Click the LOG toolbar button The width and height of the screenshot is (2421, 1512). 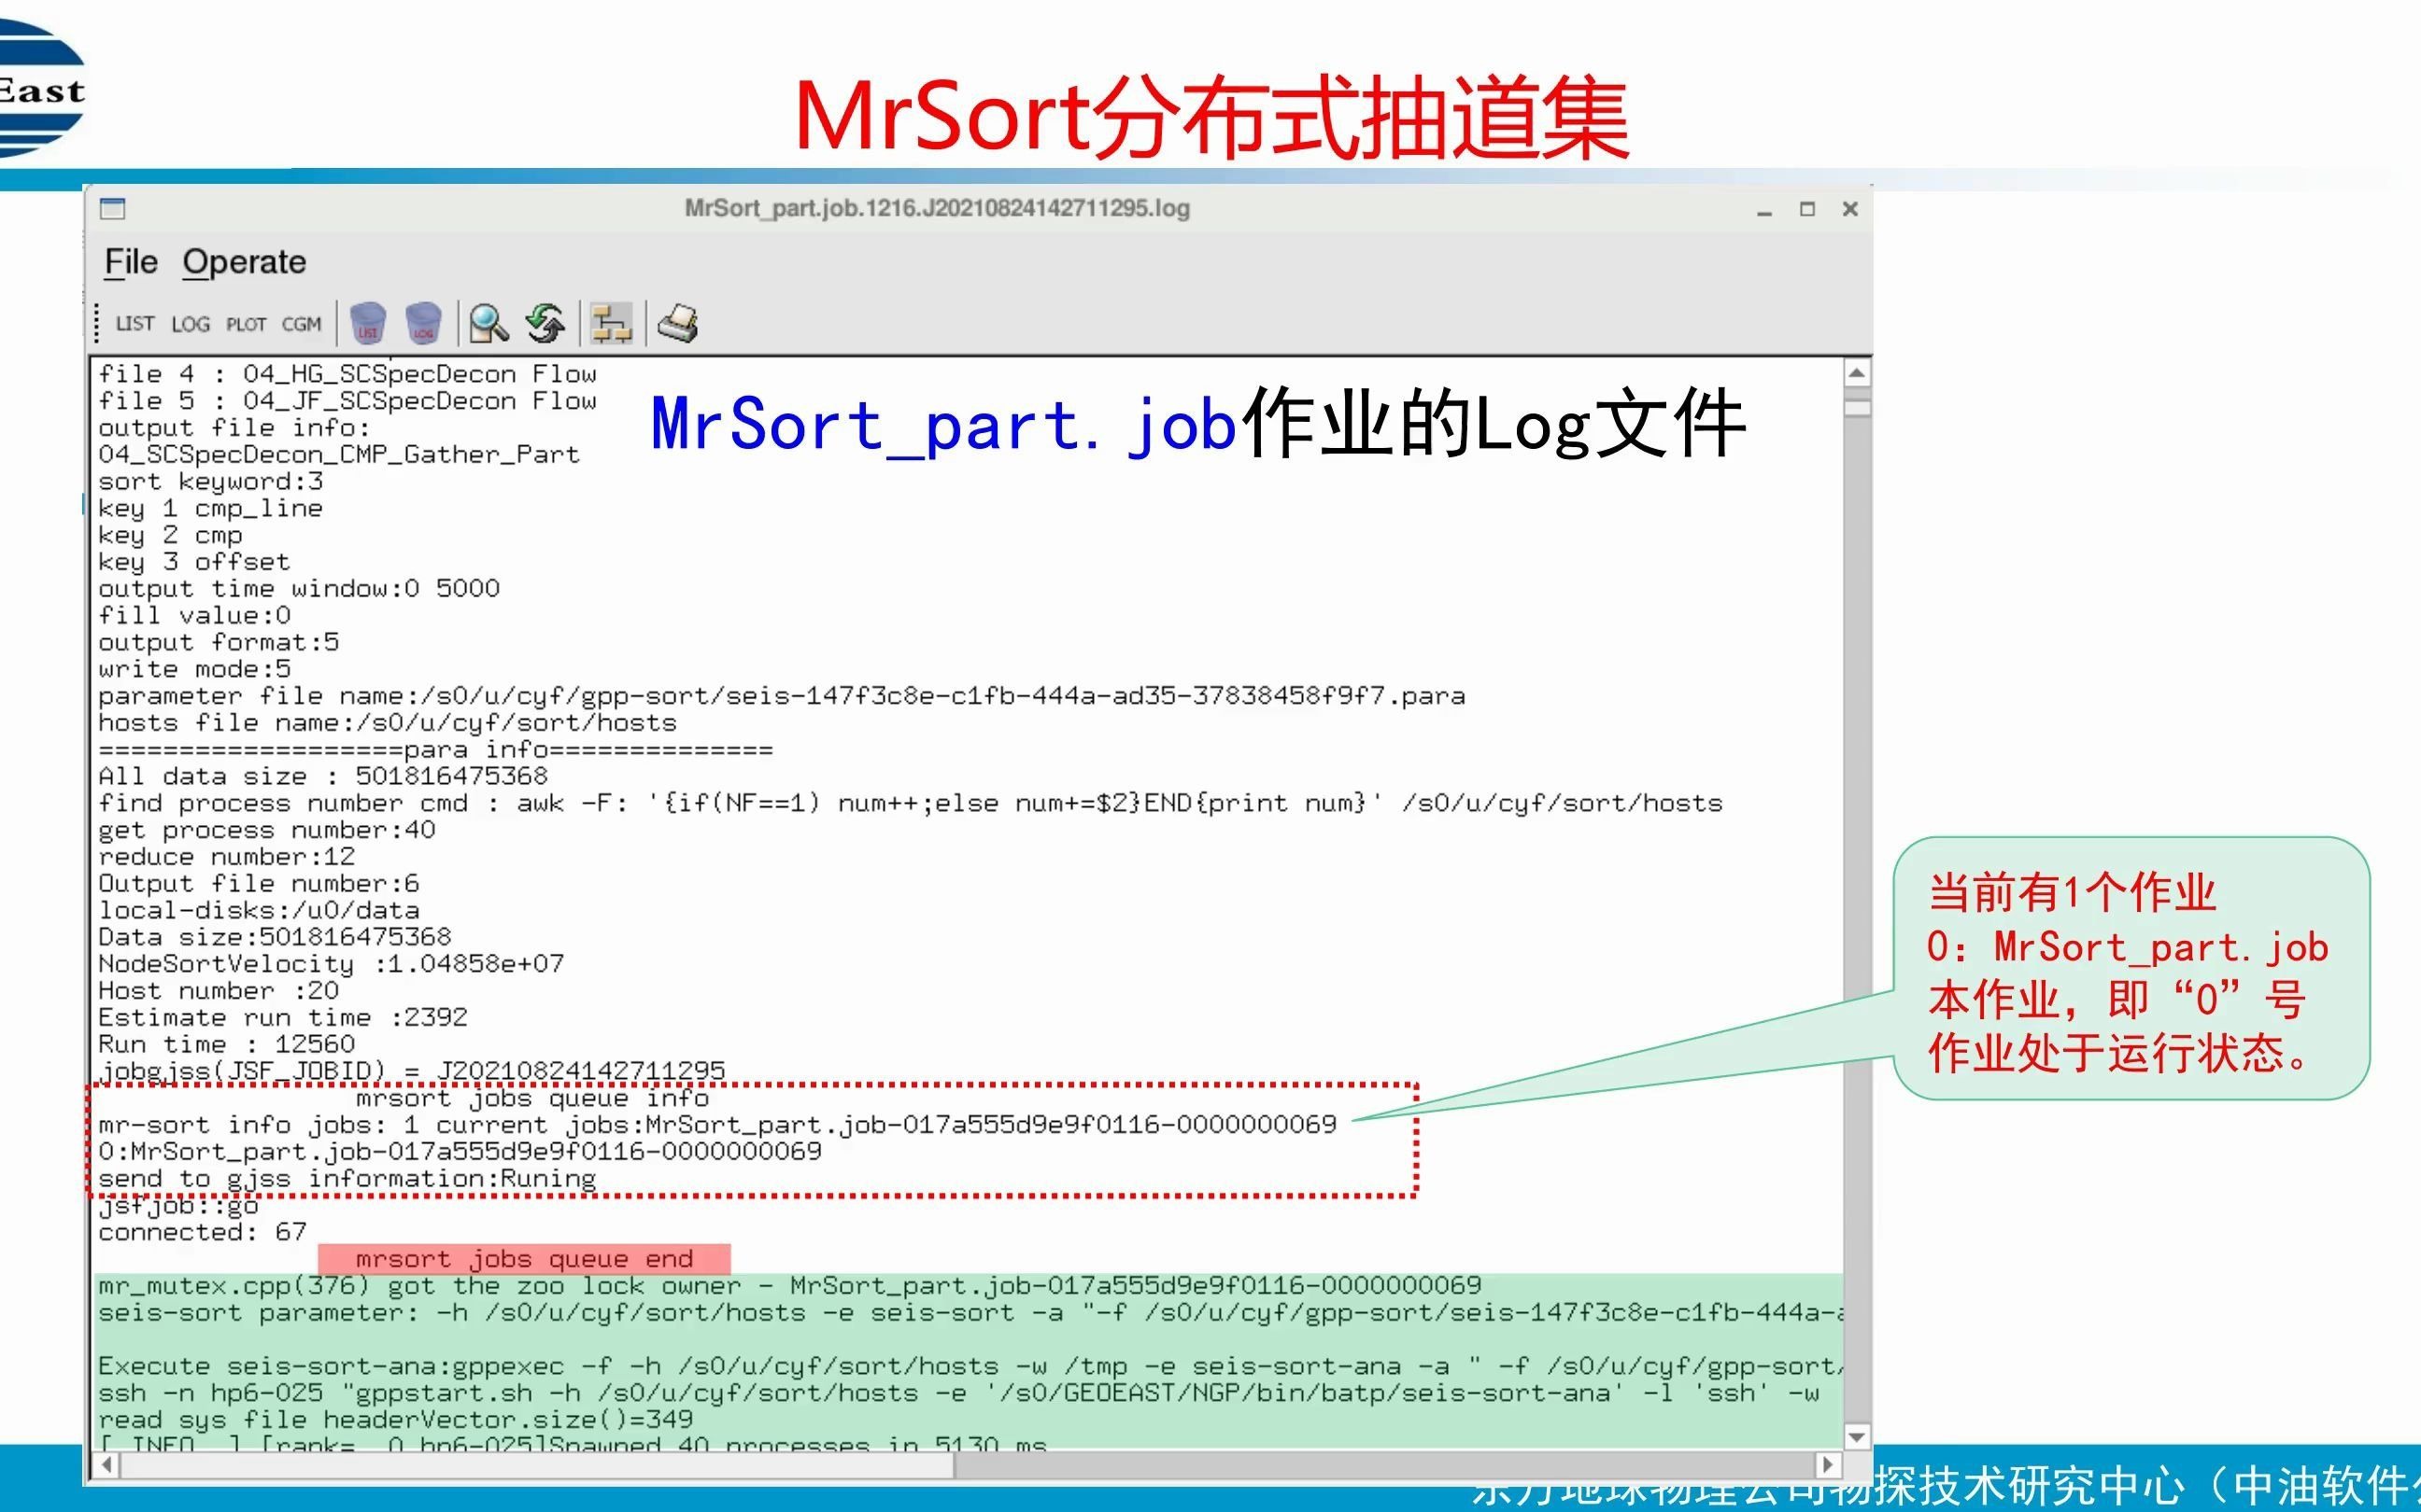point(191,324)
